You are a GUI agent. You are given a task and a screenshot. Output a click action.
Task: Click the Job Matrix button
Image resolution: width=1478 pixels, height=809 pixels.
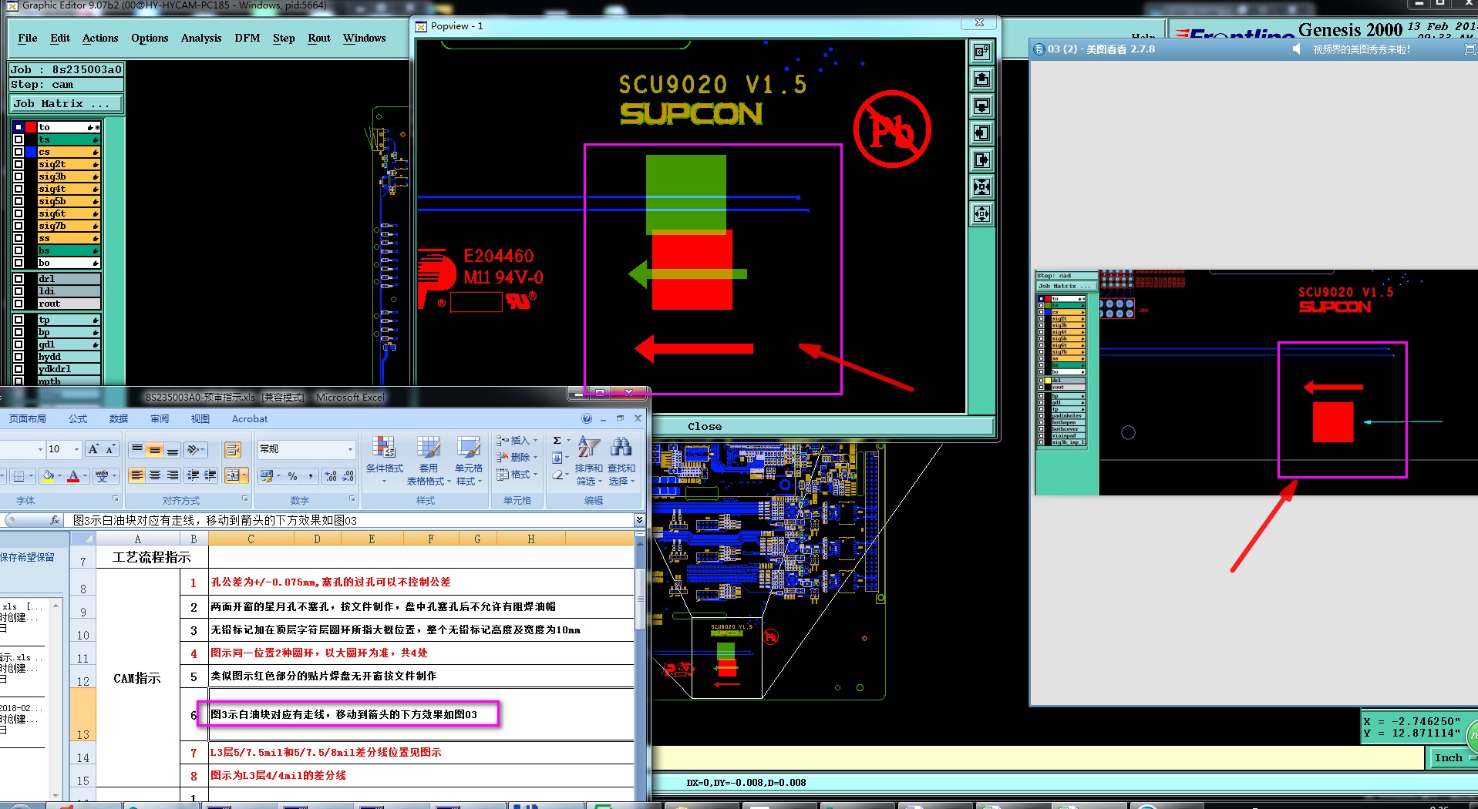point(66,103)
